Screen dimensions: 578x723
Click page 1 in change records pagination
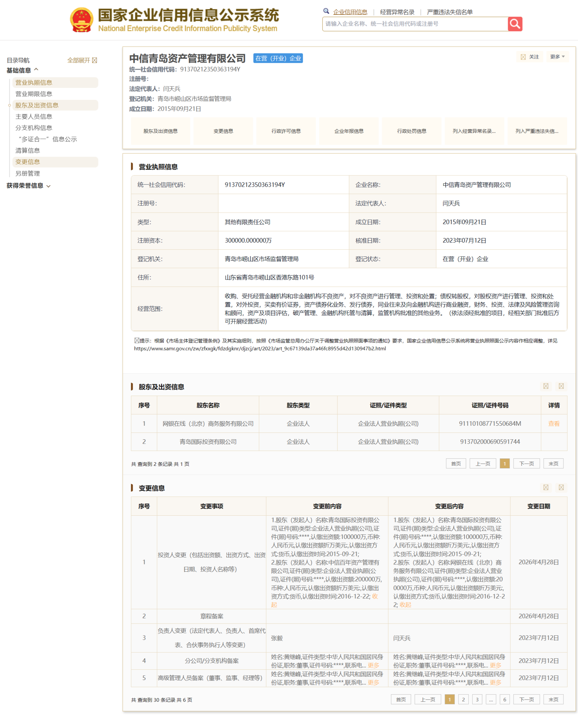pyautogui.click(x=449, y=699)
